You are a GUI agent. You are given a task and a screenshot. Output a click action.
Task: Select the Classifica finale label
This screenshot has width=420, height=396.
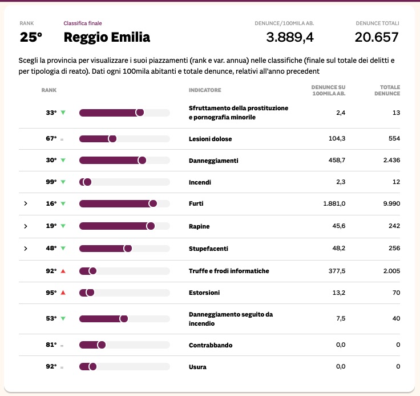83,23
